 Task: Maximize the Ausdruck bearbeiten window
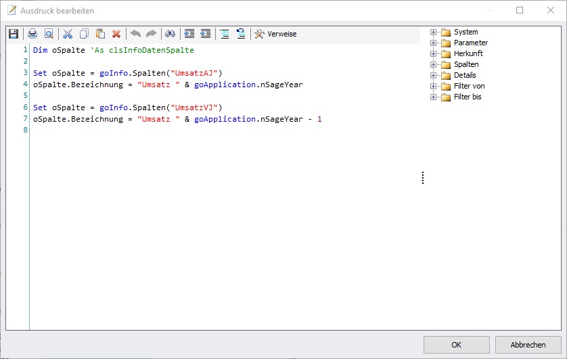[520, 10]
